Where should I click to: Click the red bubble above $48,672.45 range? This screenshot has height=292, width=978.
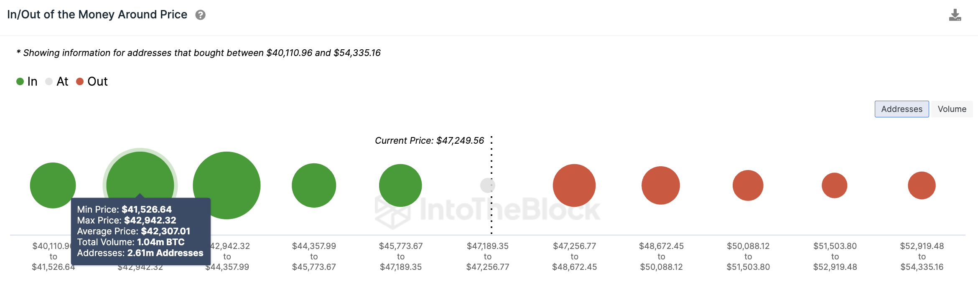point(661,185)
